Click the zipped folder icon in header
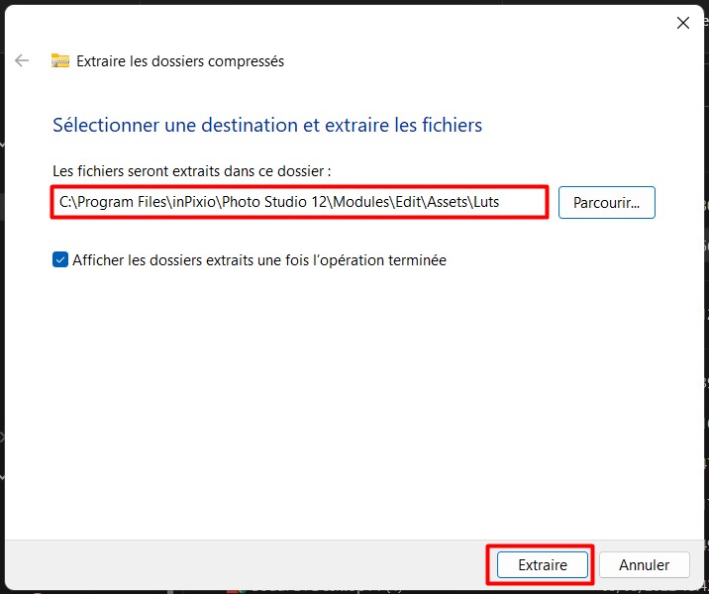Viewport: 709px width, 594px height. [x=60, y=60]
